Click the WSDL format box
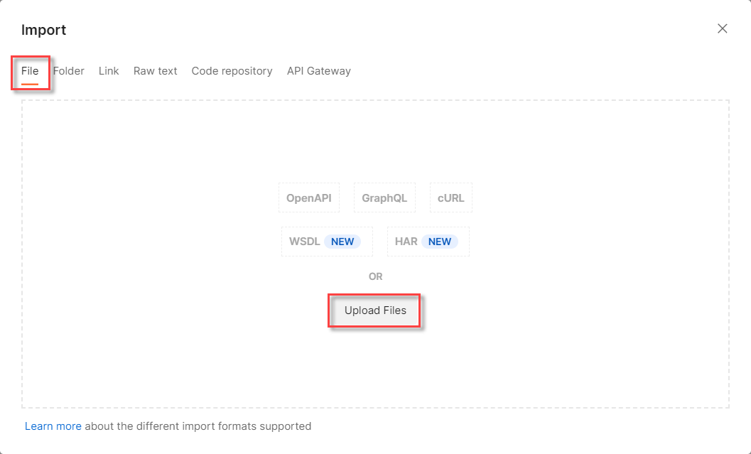The image size is (751, 454). point(327,242)
